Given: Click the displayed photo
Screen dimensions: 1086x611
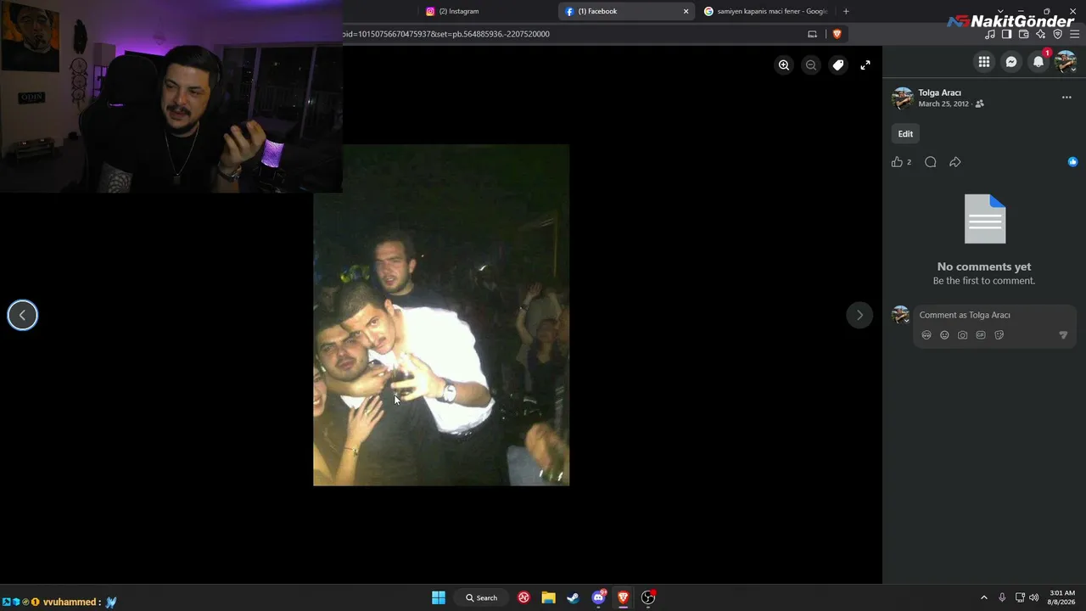Looking at the screenshot, I should pyautogui.click(x=441, y=315).
